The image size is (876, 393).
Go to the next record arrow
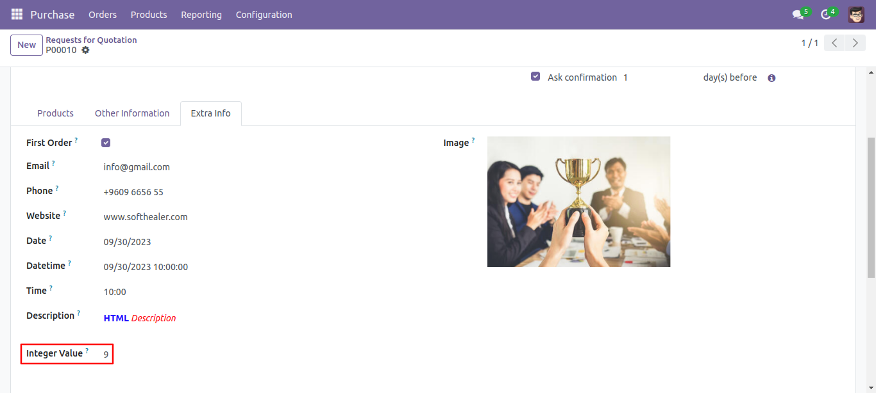[855, 43]
